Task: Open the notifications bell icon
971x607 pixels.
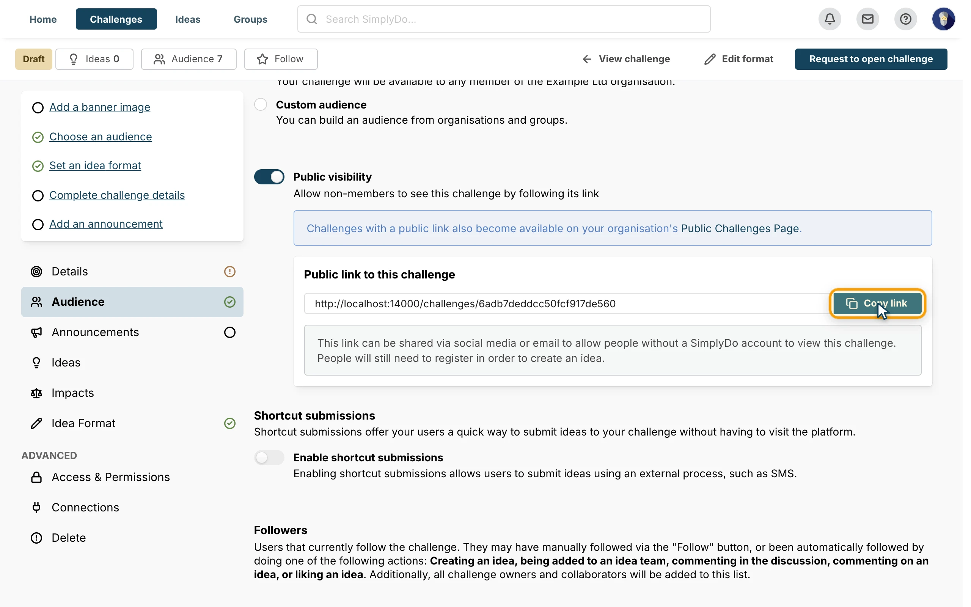Action: point(830,19)
